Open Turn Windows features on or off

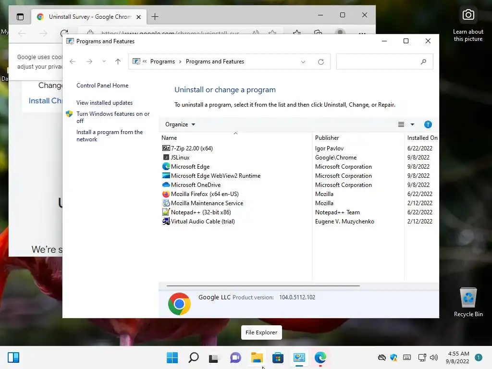113,117
